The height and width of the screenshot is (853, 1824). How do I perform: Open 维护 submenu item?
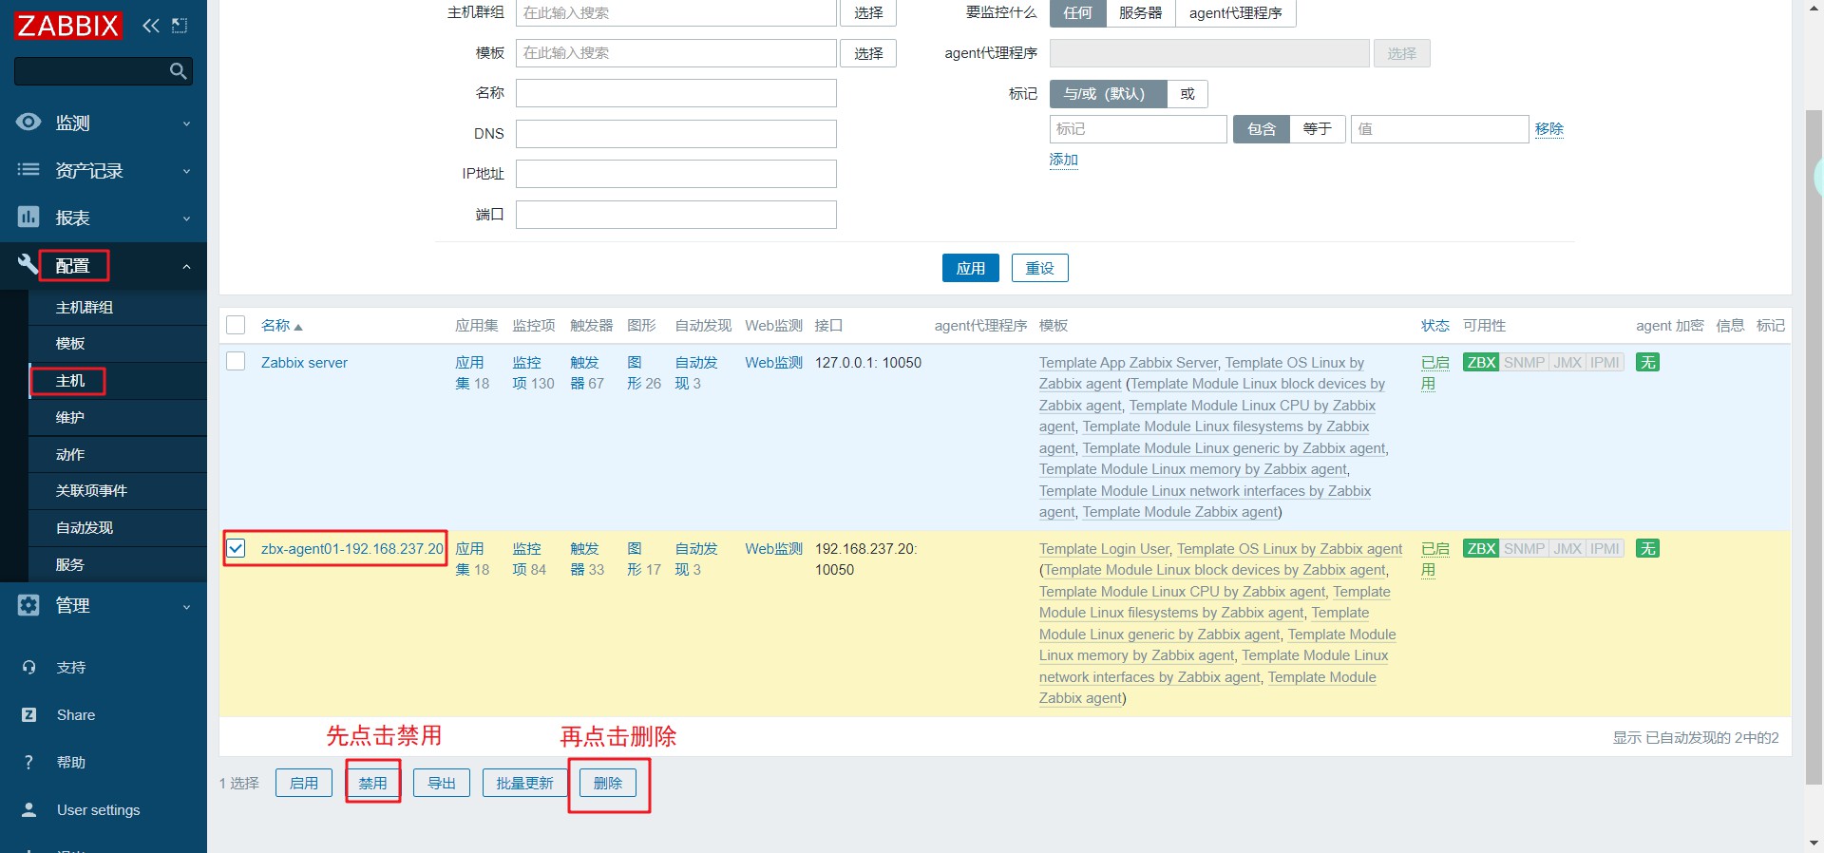[x=118, y=417]
